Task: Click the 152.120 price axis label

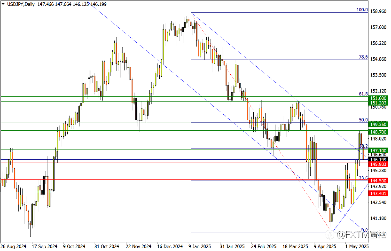Action: point(378,91)
